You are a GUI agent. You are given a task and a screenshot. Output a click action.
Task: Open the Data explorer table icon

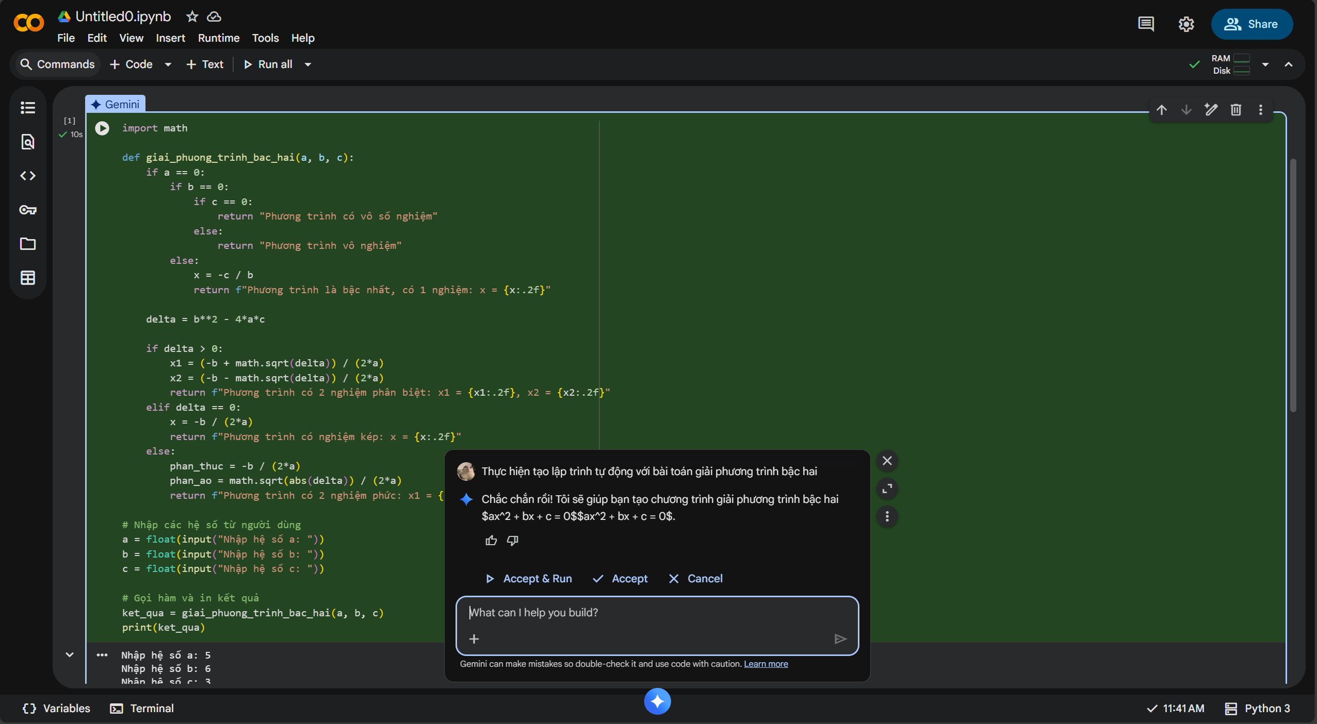coord(28,278)
